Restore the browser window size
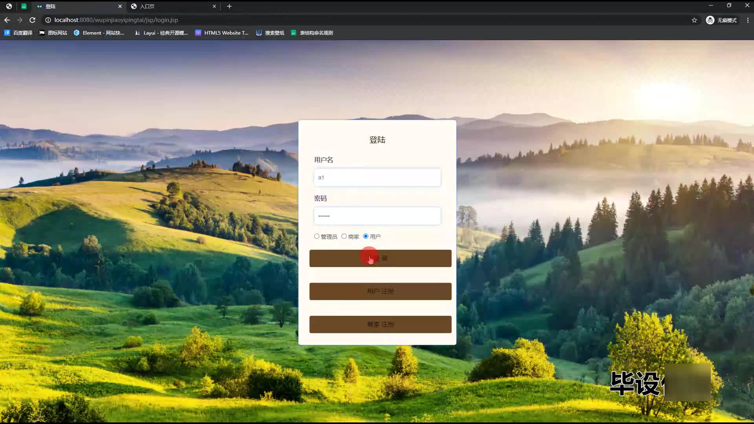 pos(729,5)
